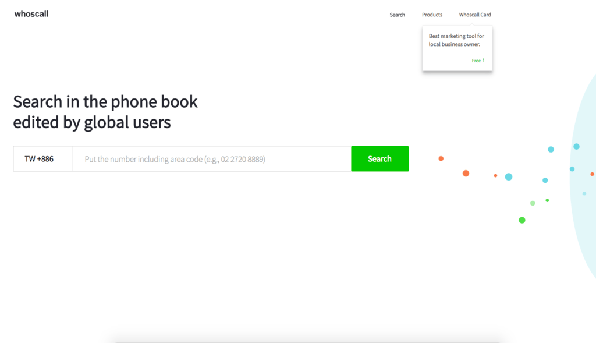596x343 pixels.
Task: Click the largest bright green dot
Action: click(522, 220)
